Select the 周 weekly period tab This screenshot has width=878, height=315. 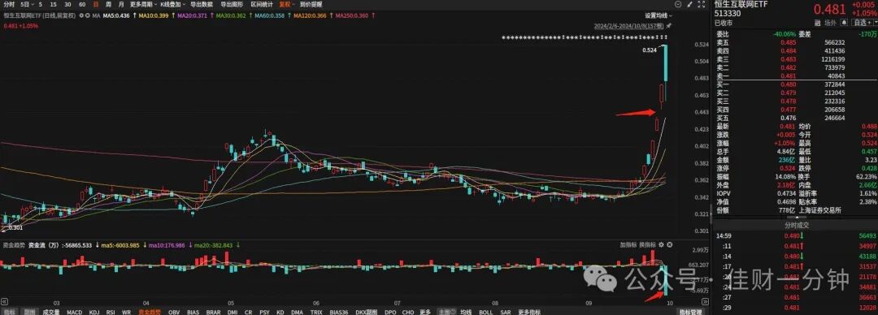(x=109, y=5)
